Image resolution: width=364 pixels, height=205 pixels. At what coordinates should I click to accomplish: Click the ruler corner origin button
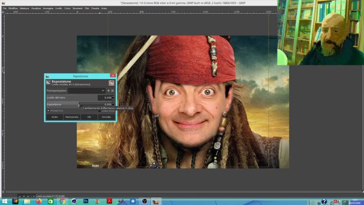(x=3, y=12)
